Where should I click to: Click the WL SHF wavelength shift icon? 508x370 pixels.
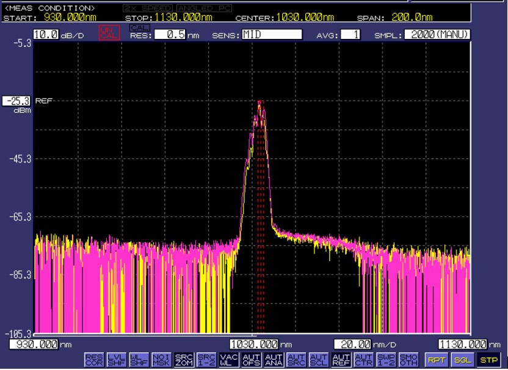coord(139,360)
